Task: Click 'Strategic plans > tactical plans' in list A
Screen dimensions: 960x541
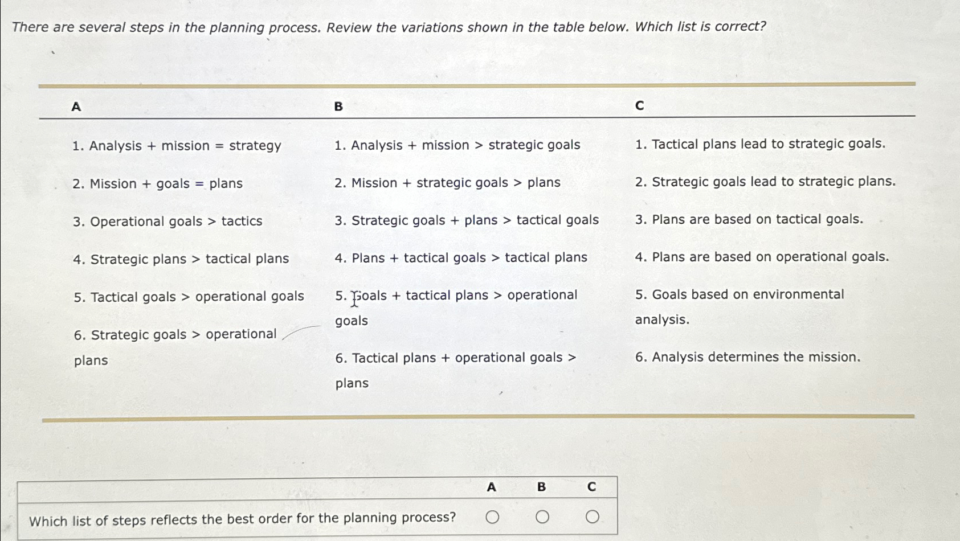Action: pyautogui.click(x=181, y=259)
